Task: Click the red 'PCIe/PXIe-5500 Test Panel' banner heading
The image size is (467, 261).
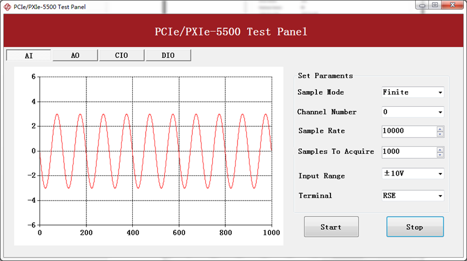Action: [231, 31]
